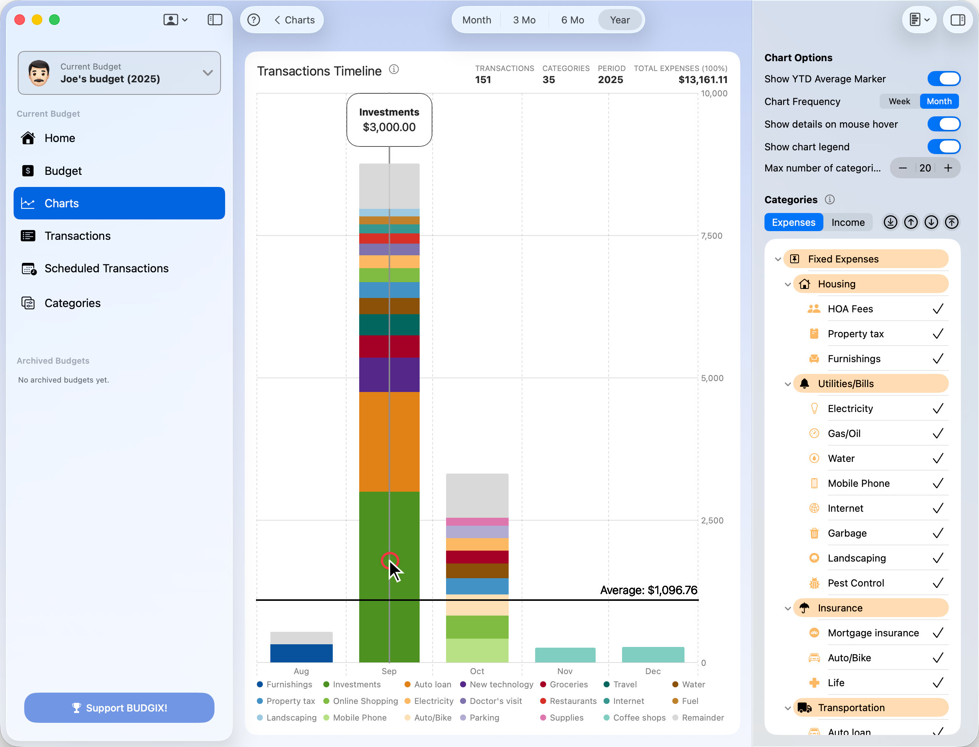The height and width of the screenshot is (747, 979).
Task: Click the first download-arrow circle icon
Action: pyautogui.click(x=890, y=222)
